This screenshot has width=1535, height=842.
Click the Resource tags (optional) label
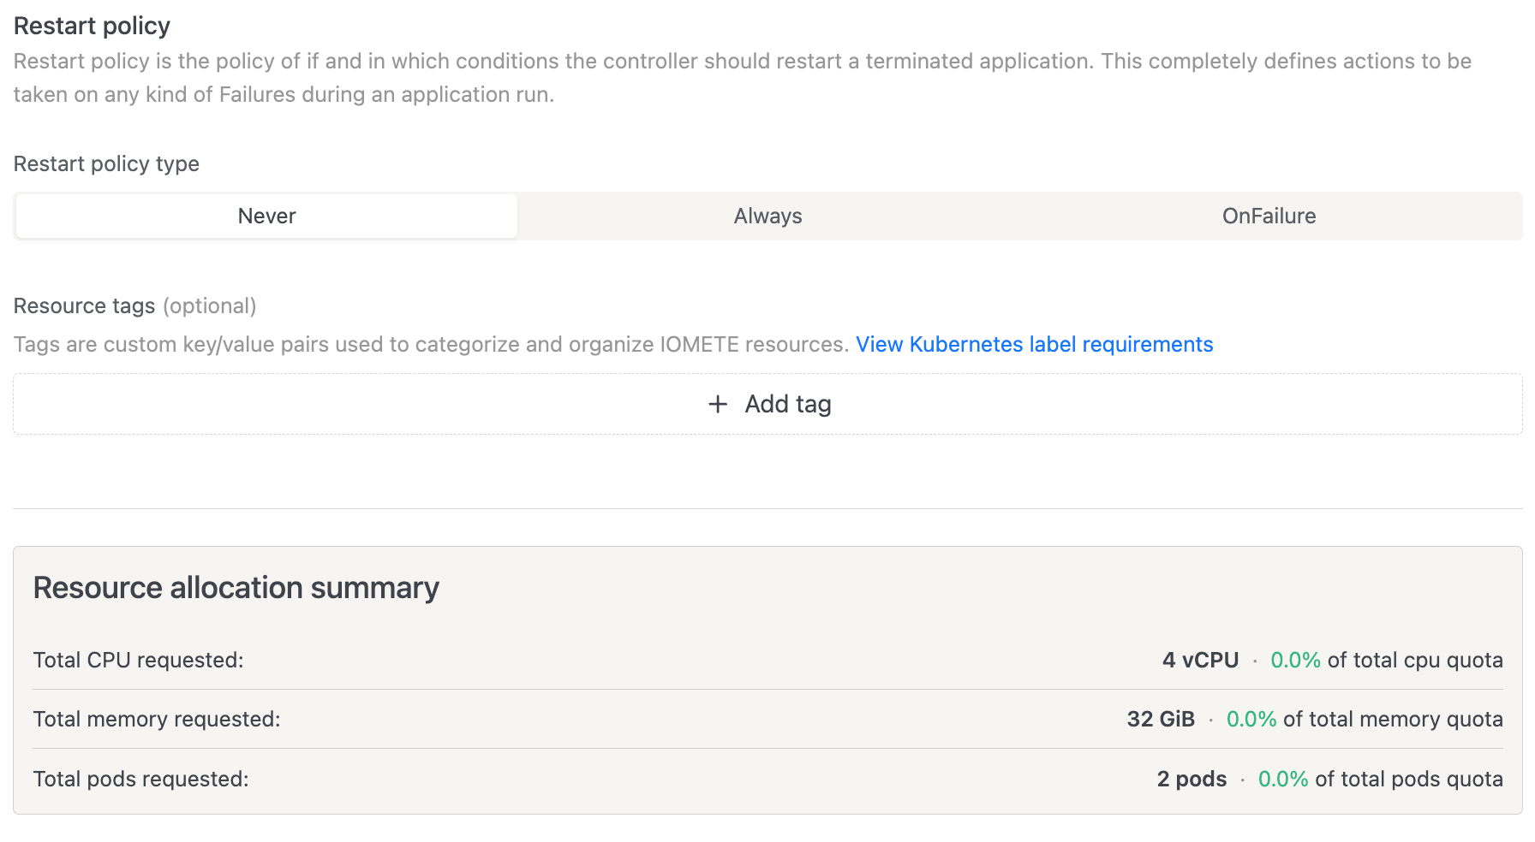[x=134, y=305]
